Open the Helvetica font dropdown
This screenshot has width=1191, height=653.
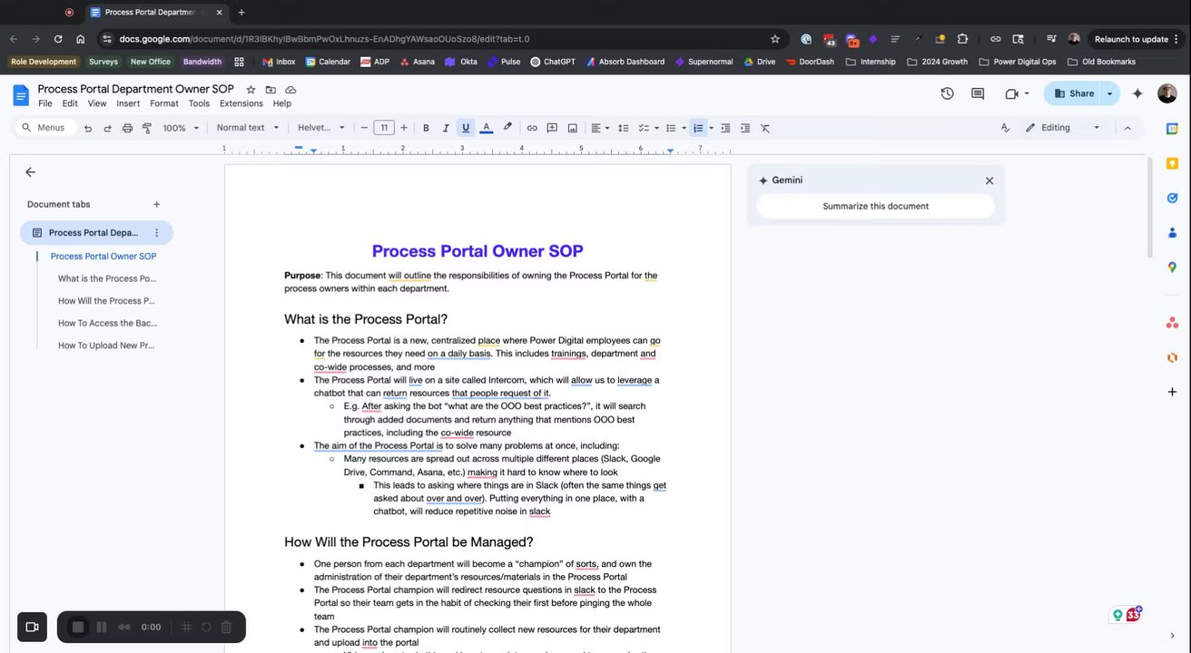[x=321, y=128]
